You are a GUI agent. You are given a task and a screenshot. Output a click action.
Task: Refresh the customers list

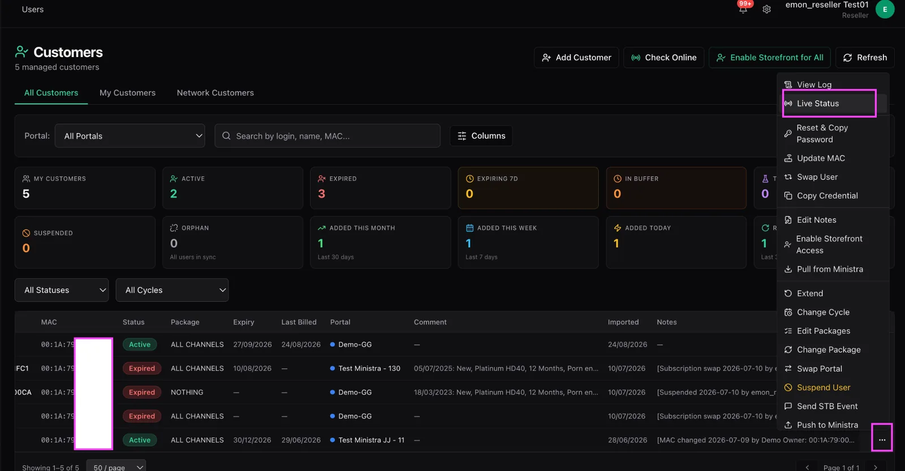pyautogui.click(x=865, y=58)
